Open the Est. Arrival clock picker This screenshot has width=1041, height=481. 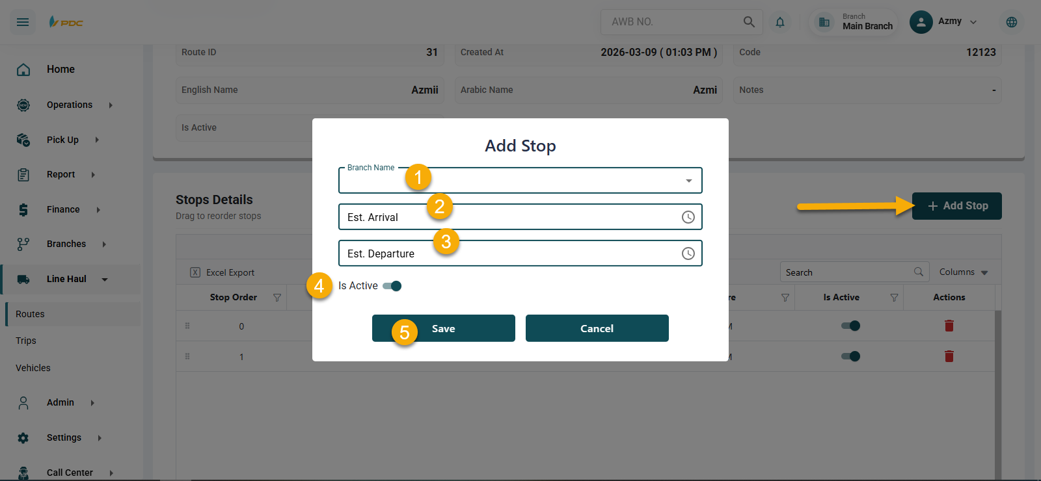click(688, 217)
